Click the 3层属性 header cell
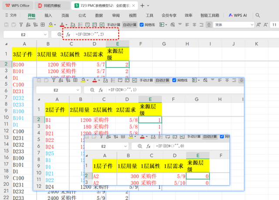This screenshot has width=279, height=200. tap(71, 54)
